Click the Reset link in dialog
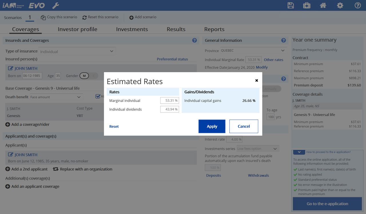The image size is (366, 214). click(114, 127)
